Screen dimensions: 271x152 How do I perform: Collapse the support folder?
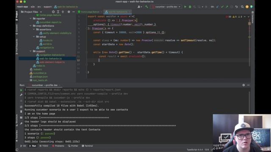coord(30,52)
